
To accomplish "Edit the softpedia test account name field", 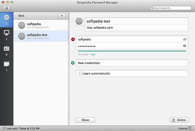I will click(x=136, y=21).
